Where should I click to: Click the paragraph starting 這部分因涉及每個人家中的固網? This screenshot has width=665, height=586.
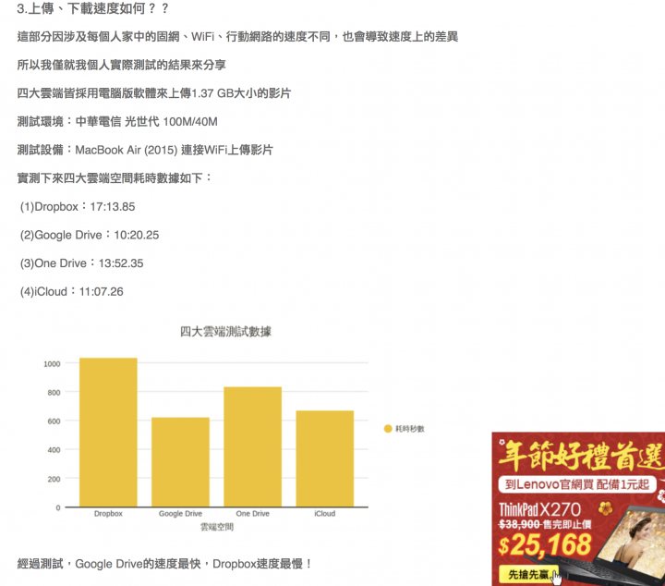point(237,37)
